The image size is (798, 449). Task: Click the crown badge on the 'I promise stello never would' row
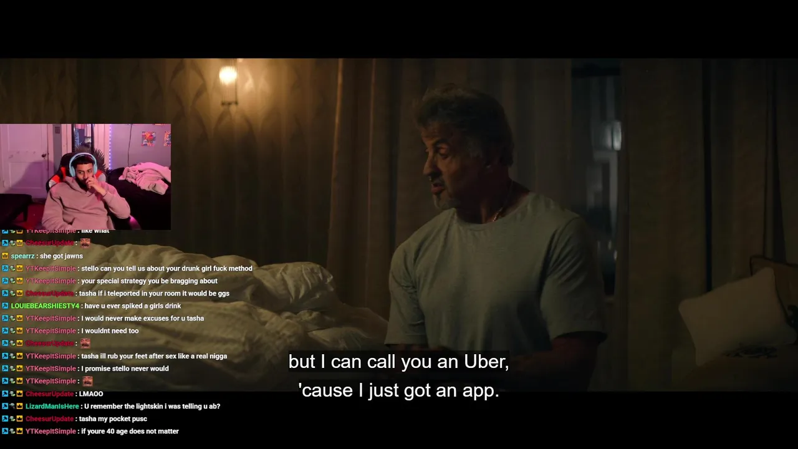pos(19,369)
